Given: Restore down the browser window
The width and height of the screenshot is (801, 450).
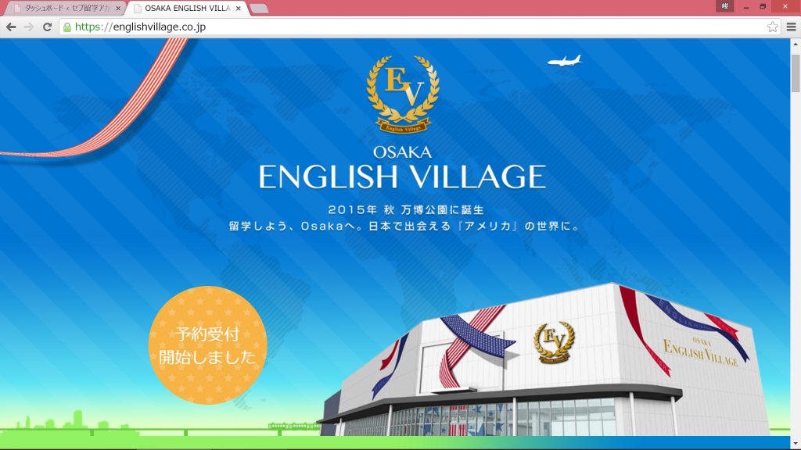Looking at the screenshot, I should pyautogui.click(x=763, y=6).
